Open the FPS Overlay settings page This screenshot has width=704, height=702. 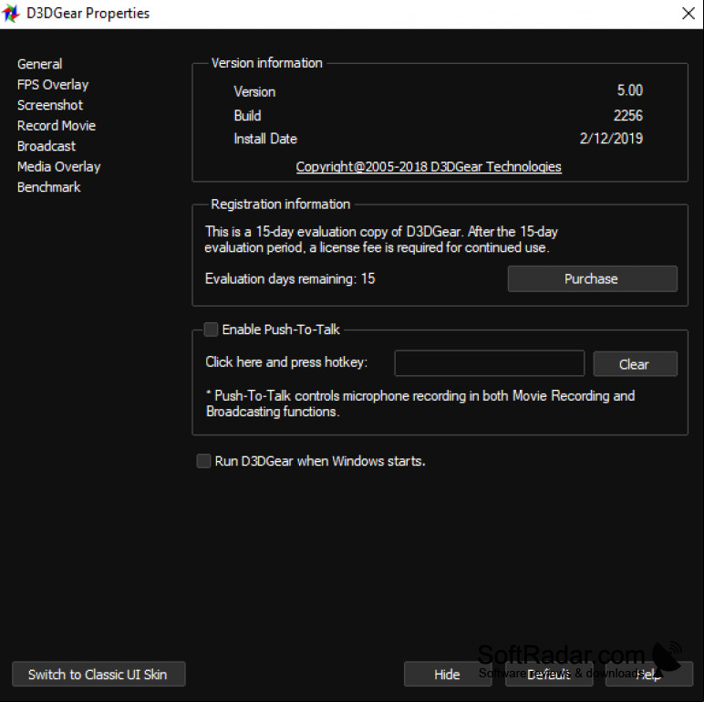coord(53,85)
